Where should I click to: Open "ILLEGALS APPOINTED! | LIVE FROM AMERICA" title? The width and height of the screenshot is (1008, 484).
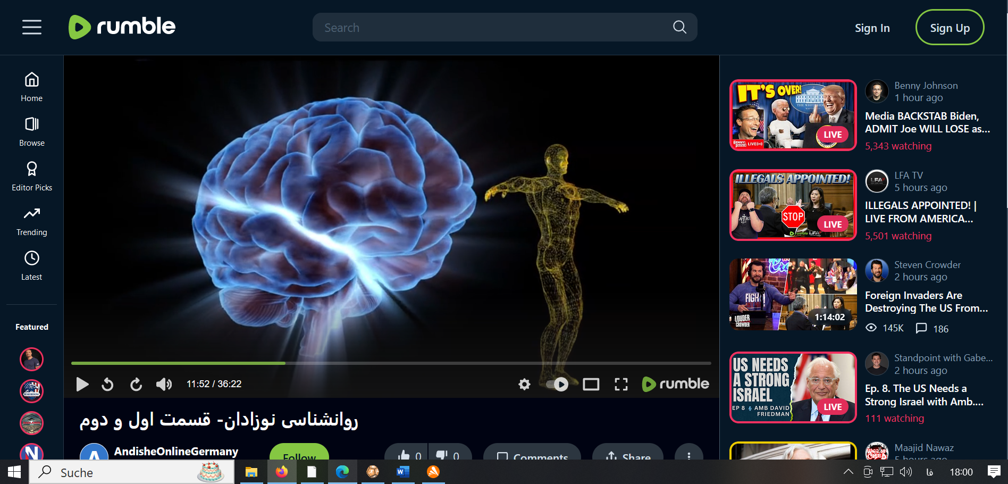pyautogui.click(x=921, y=212)
